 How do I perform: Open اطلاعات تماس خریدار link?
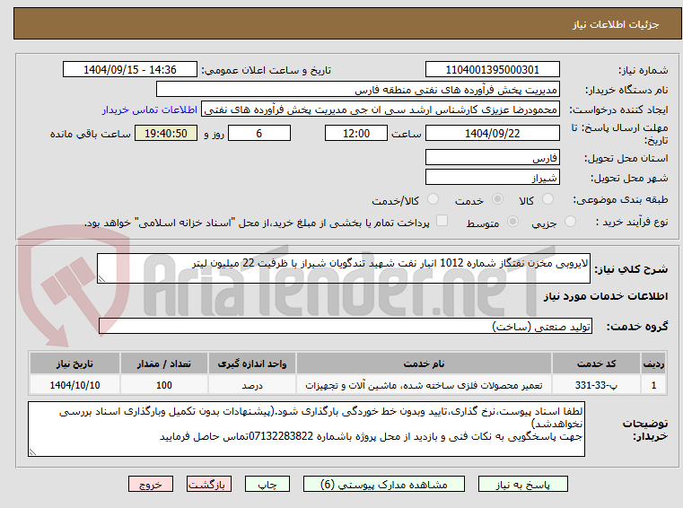click(149, 109)
